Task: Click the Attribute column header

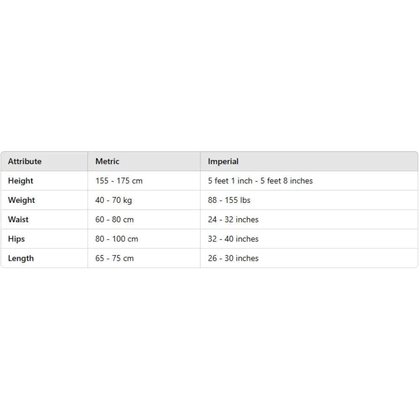Action: [25, 161]
